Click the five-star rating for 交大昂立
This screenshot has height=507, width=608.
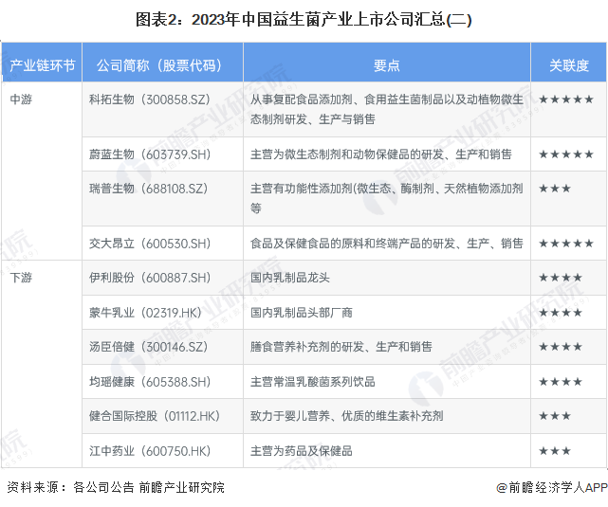tap(566, 244)
